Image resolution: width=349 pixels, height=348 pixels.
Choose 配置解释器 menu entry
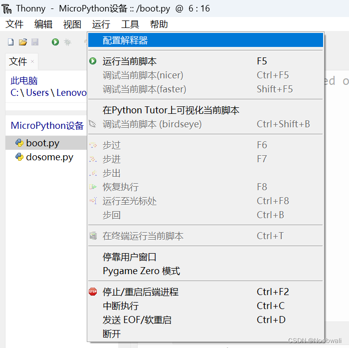point(205,40)
